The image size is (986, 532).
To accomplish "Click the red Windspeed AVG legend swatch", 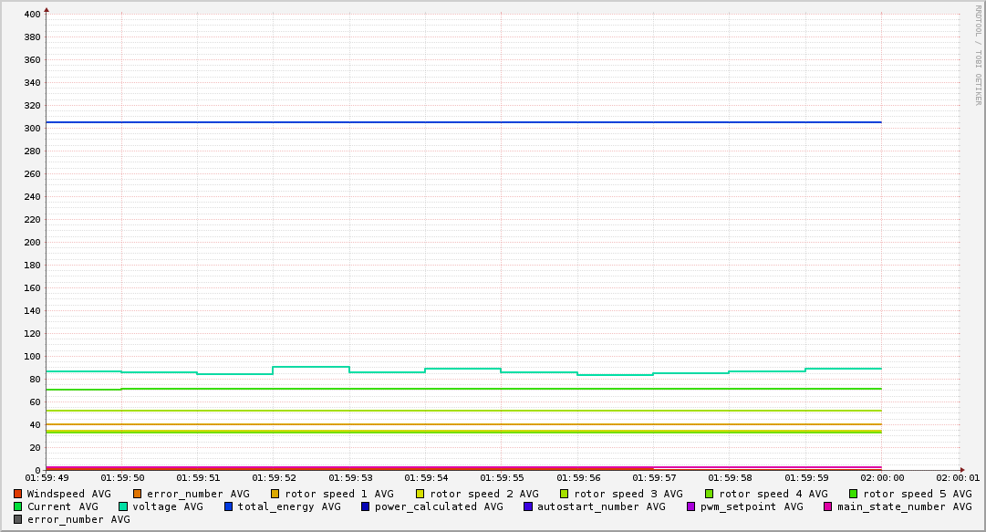I will 18,494.
